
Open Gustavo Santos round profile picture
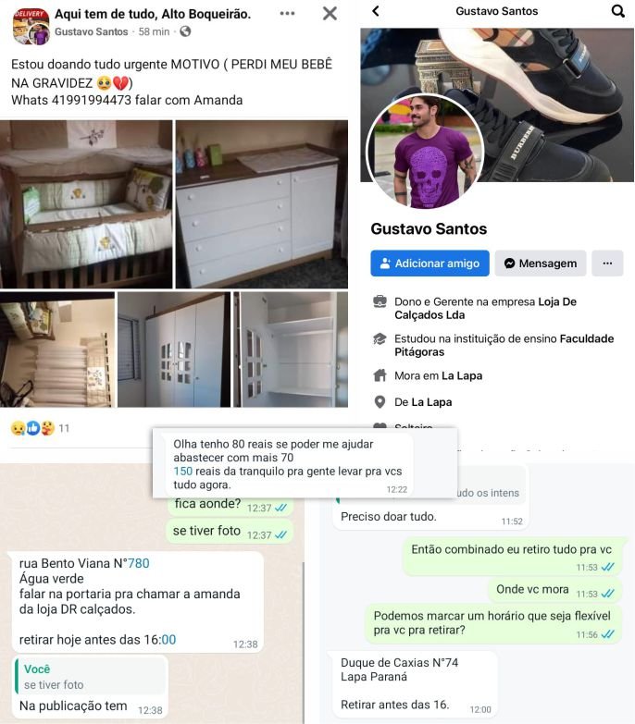425,152
